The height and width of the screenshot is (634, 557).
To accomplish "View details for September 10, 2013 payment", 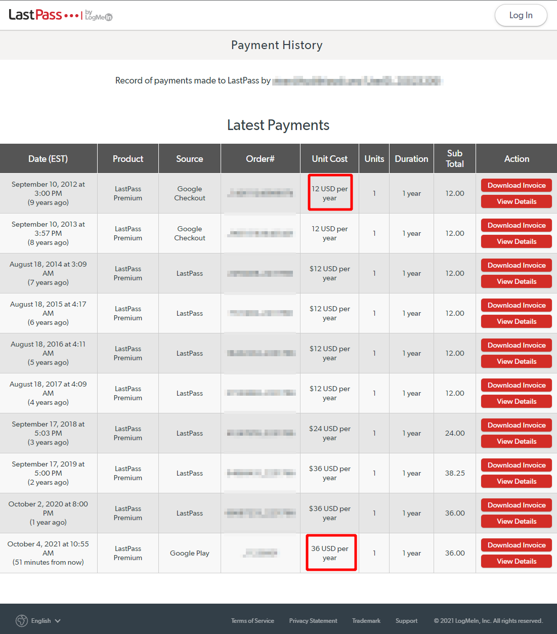I will (517, 241).
